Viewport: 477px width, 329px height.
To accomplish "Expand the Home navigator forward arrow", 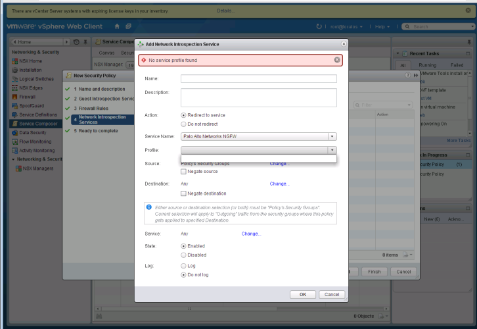I will pos(66,42).
